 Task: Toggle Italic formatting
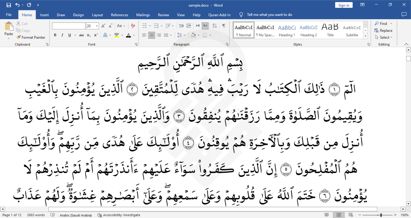tap(62, 35)
